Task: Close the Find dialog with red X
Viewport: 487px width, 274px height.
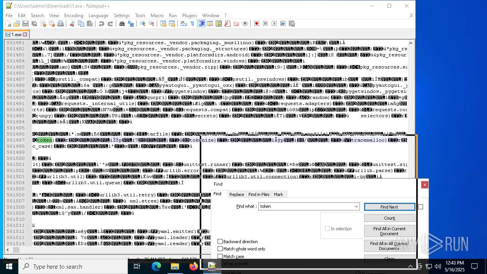Action: click(x=425, y=185)
